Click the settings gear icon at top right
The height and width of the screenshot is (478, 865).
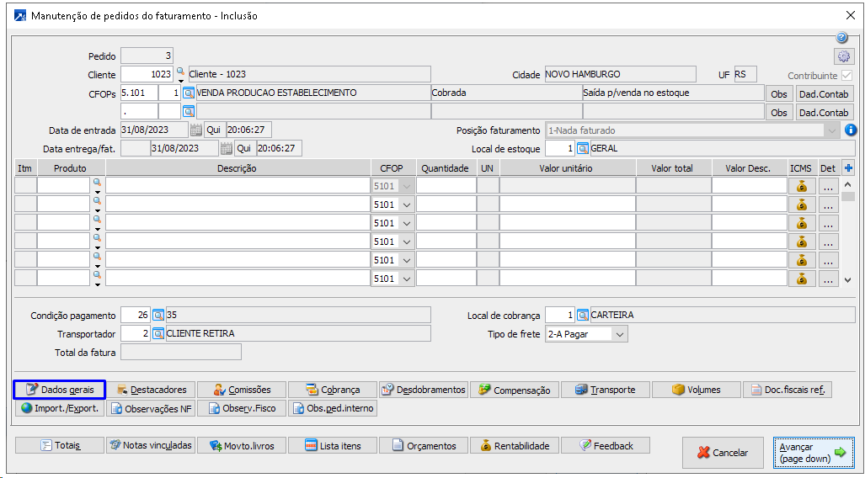point(844,56)
